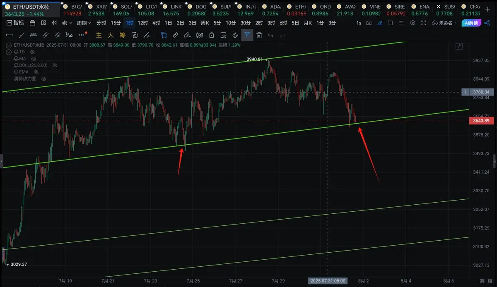
Task: Click the refresh-sync square icon
Action: pyautogui.click(x=135, y=35)
